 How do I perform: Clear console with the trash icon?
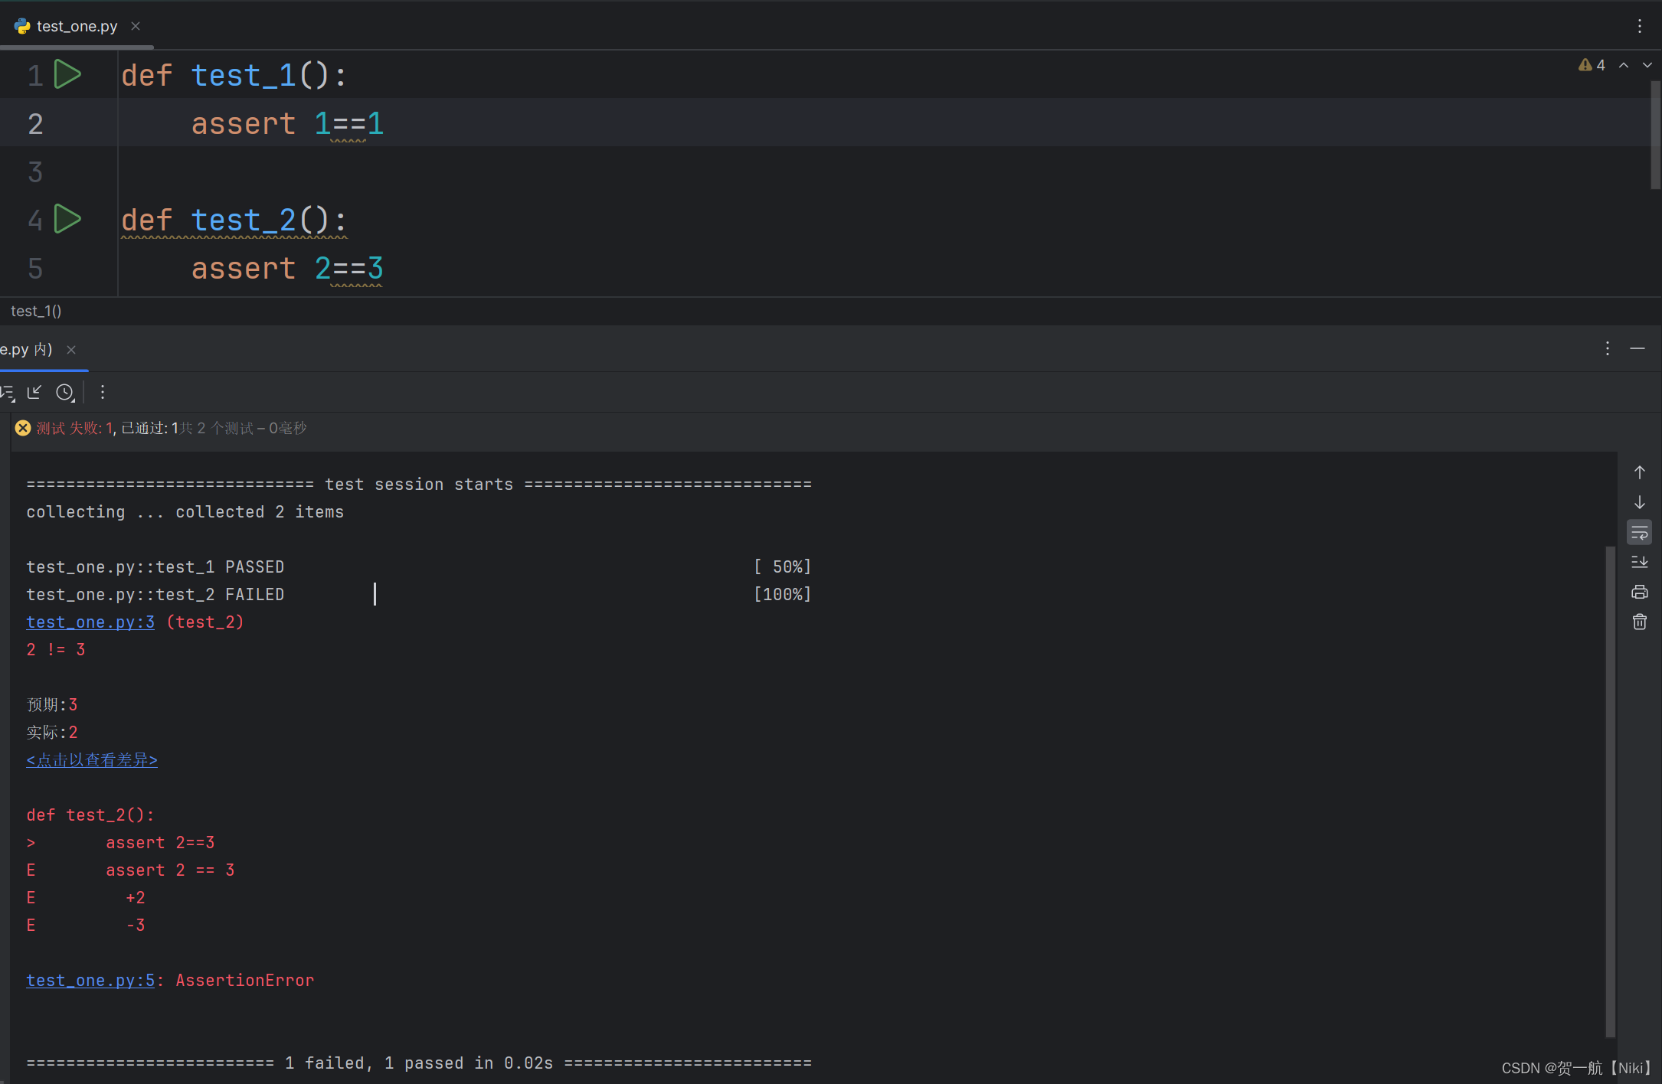pos(1640,622)
